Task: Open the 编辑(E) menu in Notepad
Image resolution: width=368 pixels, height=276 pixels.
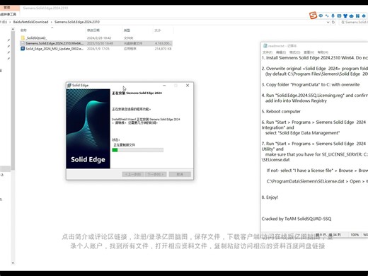Action: [x=281, y=52]
